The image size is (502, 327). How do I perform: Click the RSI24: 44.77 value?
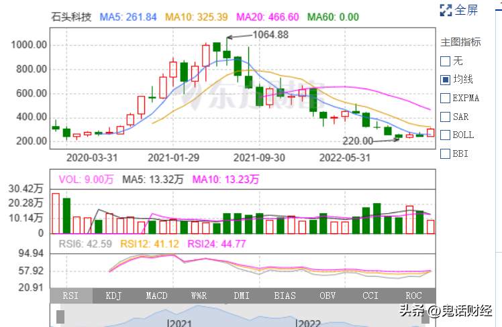tap(216, 244)
